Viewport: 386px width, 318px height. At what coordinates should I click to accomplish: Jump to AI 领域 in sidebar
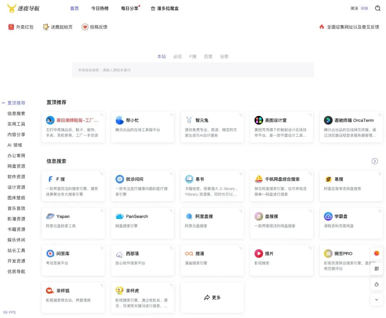pos(15,145)
